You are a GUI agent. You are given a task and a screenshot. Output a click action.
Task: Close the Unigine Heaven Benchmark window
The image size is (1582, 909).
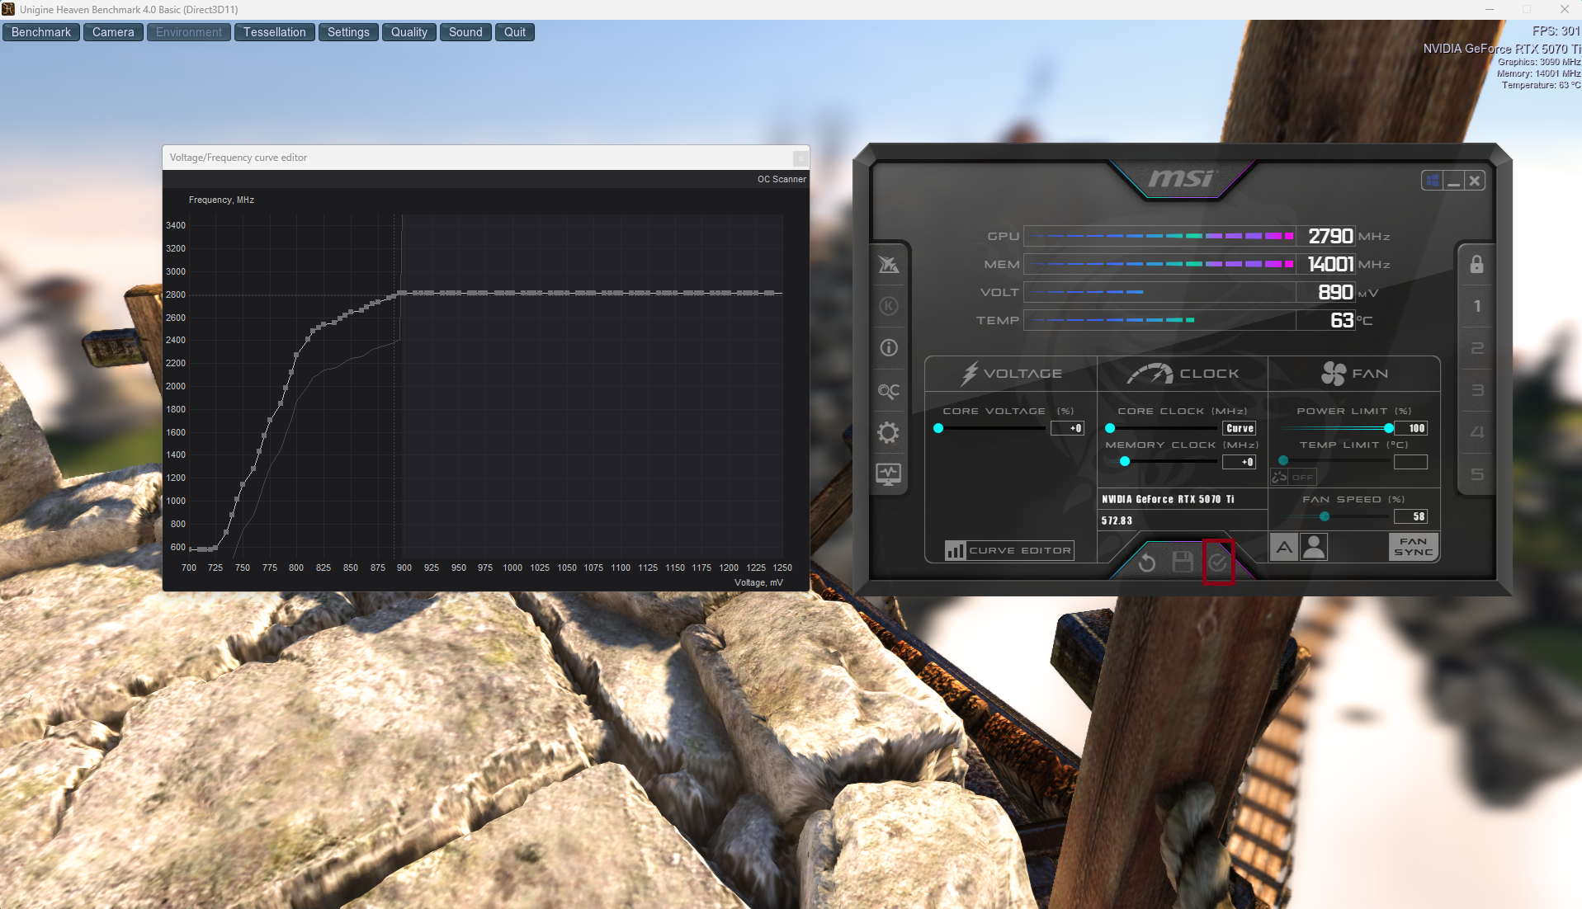pyautogui.click(x=1564, y=9)
